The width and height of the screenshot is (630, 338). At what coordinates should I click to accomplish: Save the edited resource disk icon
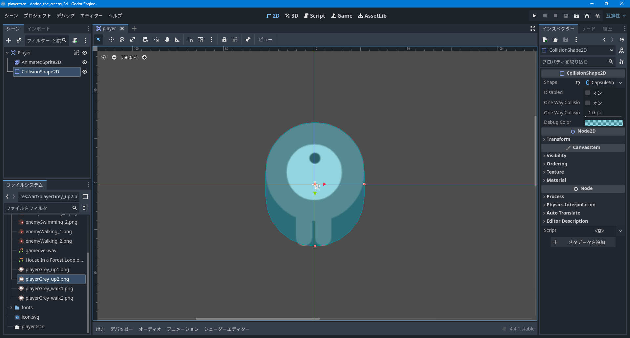tap(566, 40)
